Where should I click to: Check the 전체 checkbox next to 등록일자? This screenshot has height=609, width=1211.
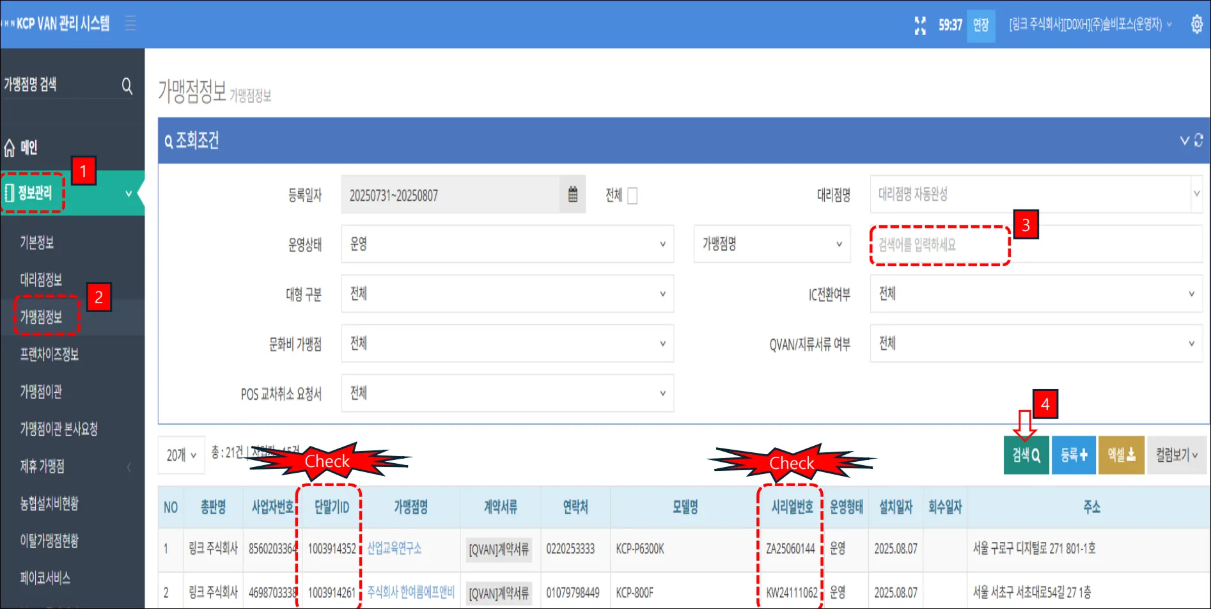pyautogui.click(x=632, y=195)
